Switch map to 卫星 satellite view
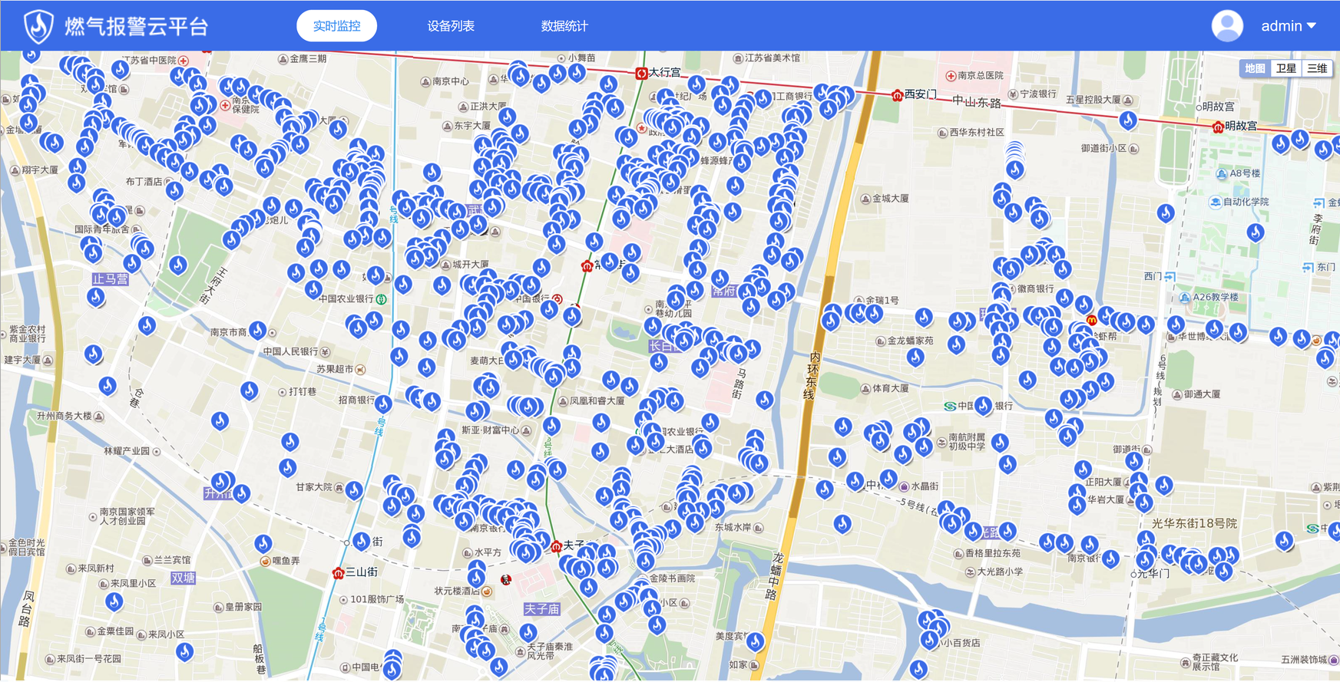 click(x=1286, y=68)
